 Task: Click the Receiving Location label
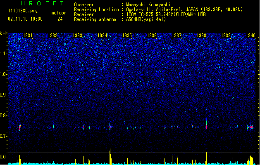(x=96, y=9)
